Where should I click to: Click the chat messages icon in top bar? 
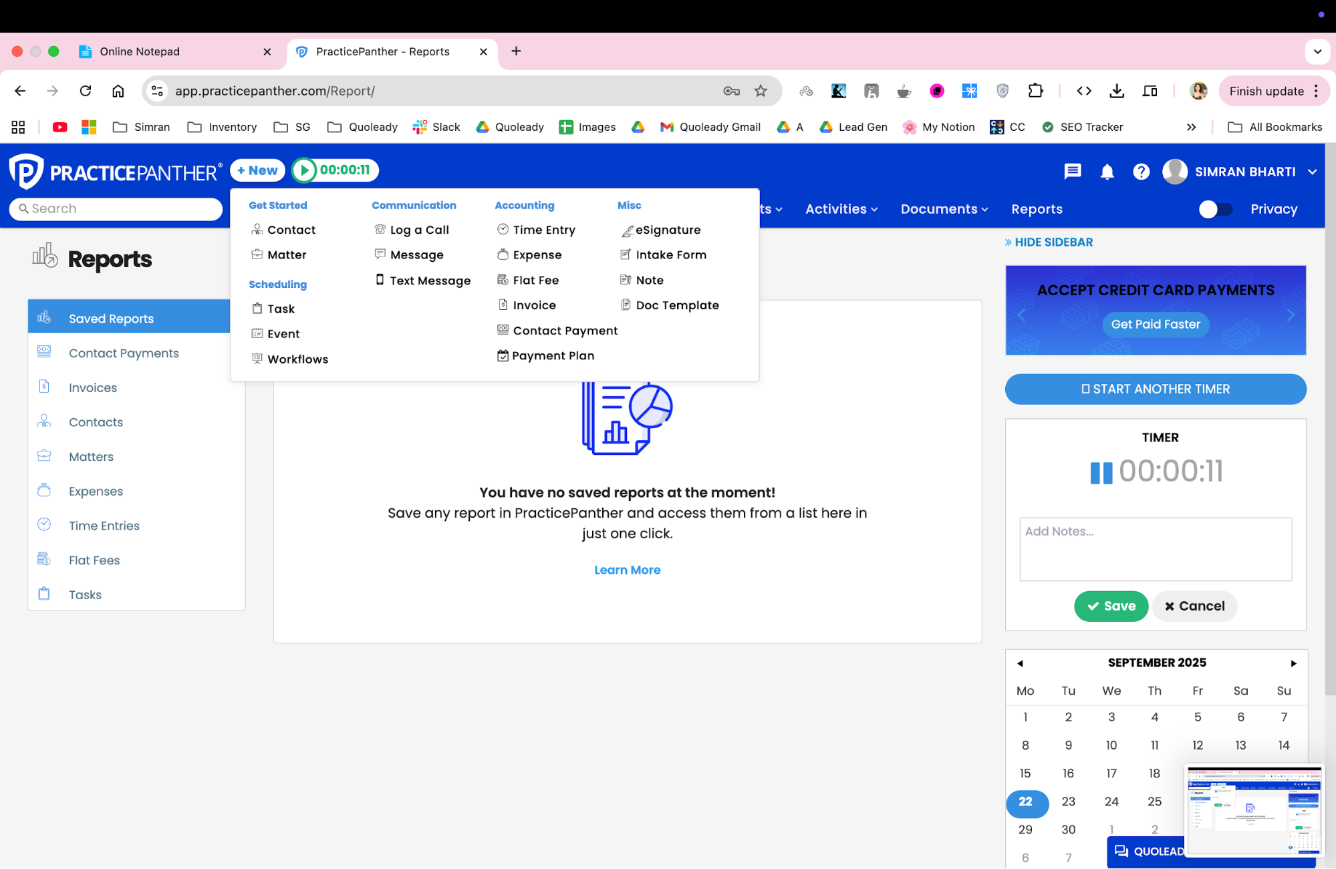[x=1072, y=172]
